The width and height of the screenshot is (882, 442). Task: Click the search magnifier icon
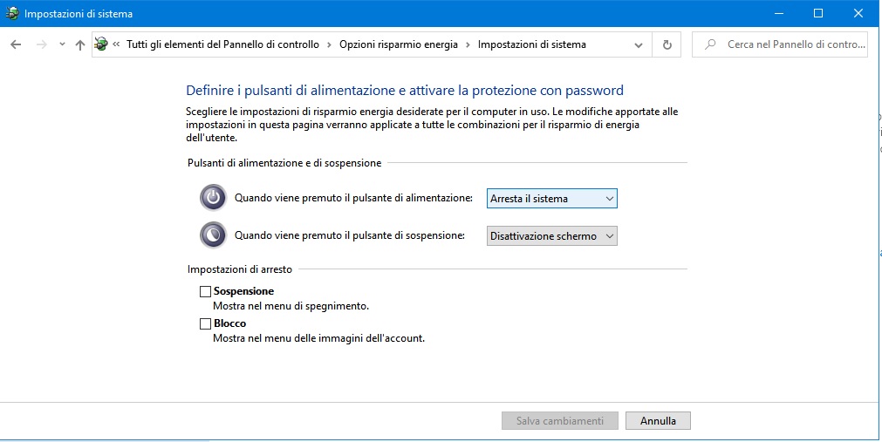(710, 44)
